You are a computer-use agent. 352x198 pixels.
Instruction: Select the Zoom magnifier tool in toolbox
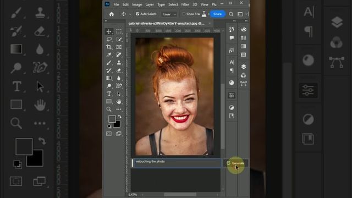[109, 109]
